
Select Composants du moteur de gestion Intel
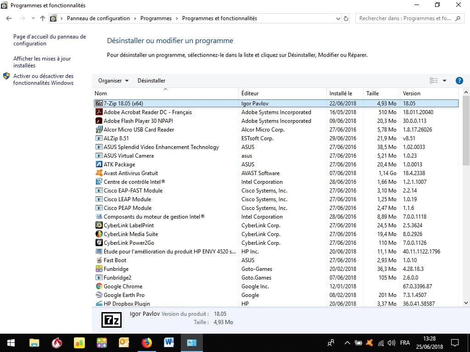click(276, 216)
